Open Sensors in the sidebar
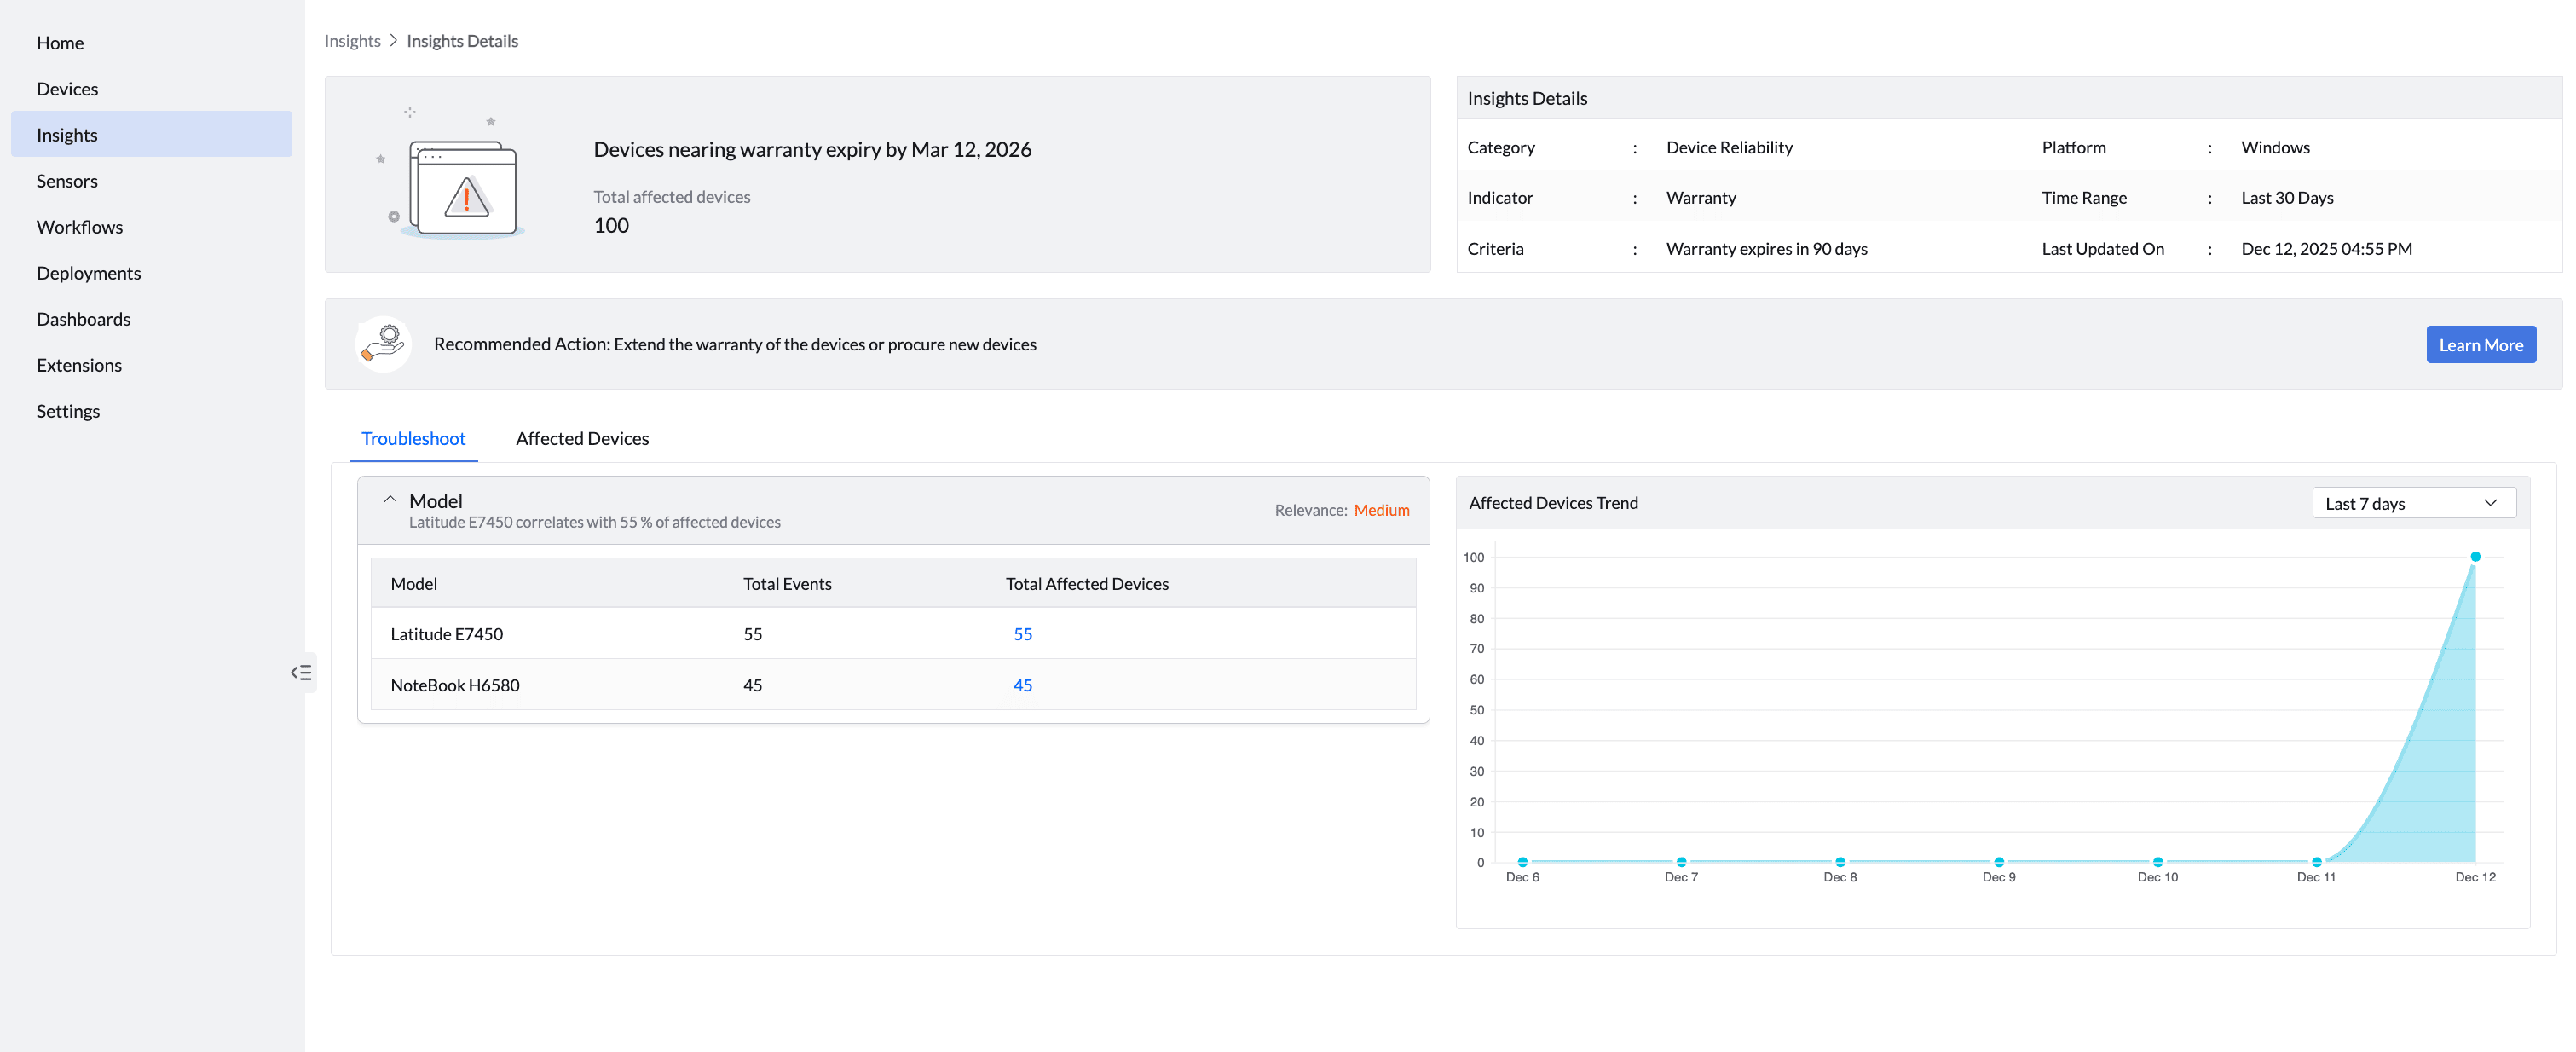 (x=67, y=181)
